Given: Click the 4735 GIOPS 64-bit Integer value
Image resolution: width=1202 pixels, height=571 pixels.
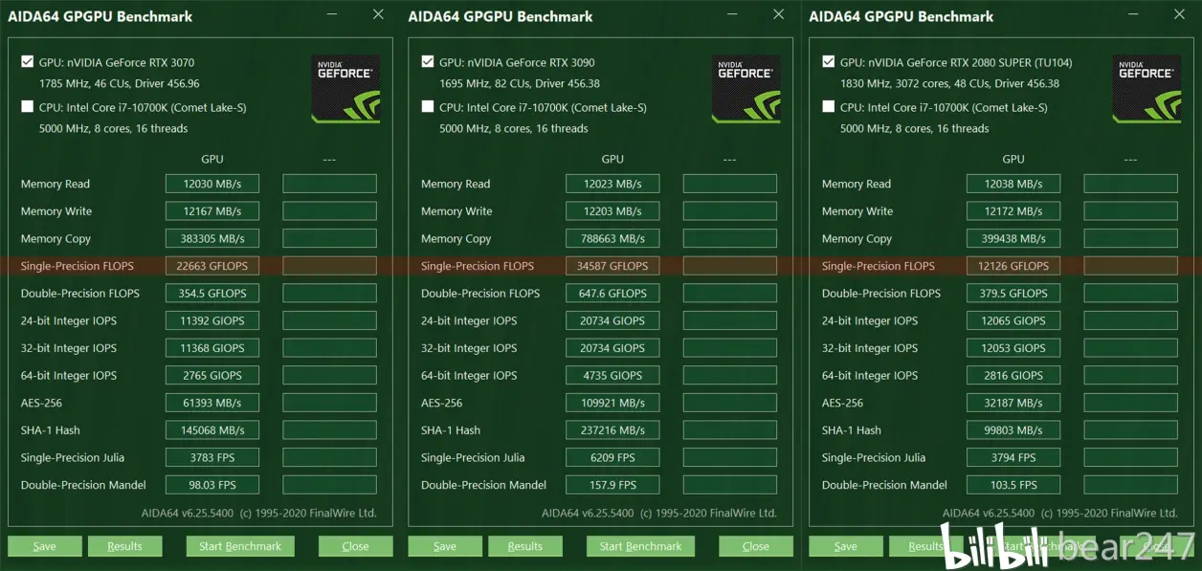Looking at the screenshot, I should tap(612, 376).
